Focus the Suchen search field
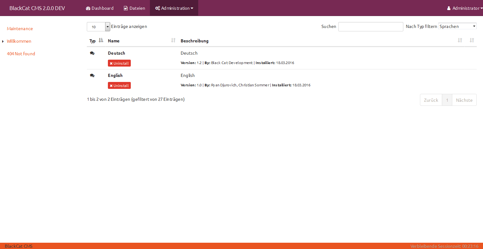483x249 pixels. click(371, 27)
